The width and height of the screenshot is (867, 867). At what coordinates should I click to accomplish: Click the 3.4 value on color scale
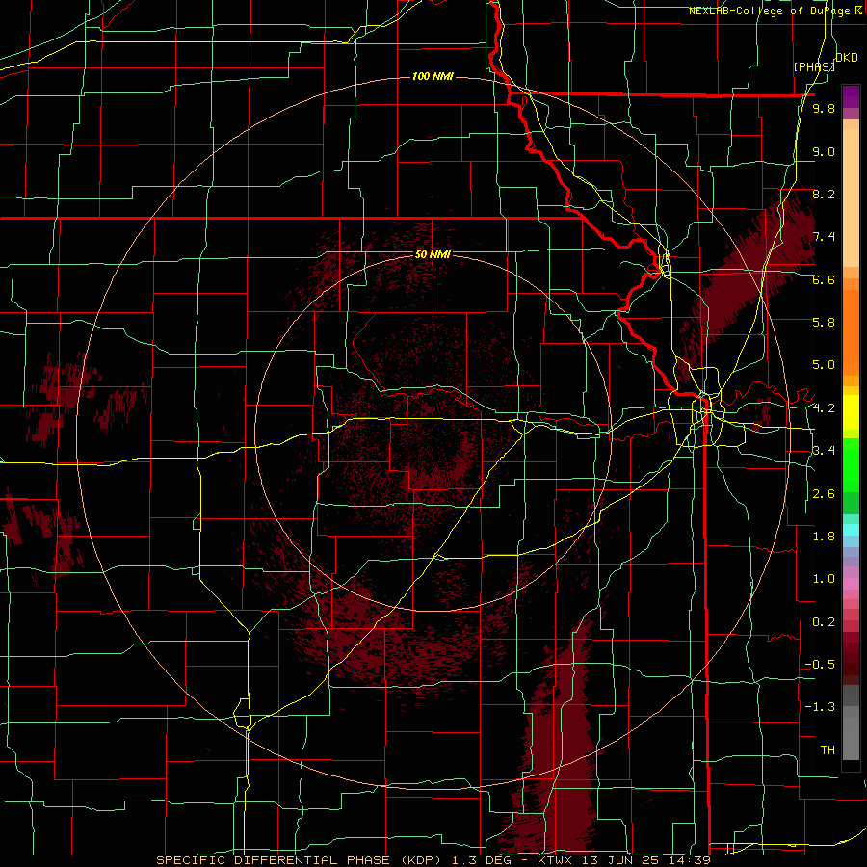click(x=824, y=451)
